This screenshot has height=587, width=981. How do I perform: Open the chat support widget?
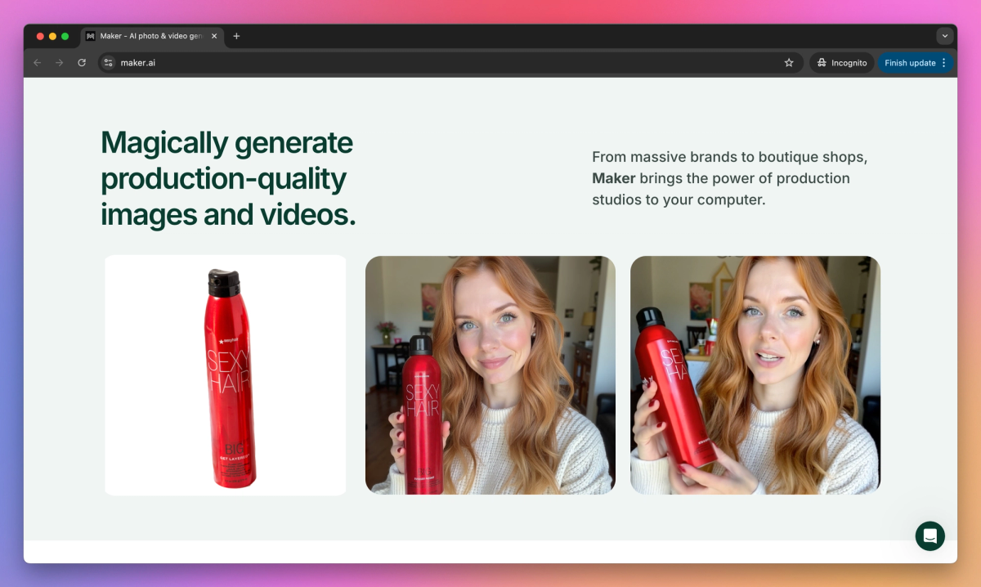(x=930, y=536)
